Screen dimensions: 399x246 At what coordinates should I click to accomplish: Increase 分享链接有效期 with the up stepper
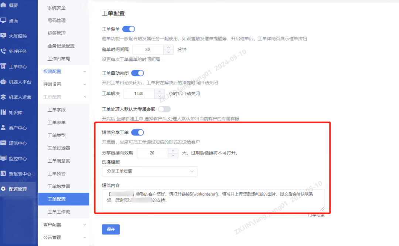pyautogui.click(x=173, y=151)
